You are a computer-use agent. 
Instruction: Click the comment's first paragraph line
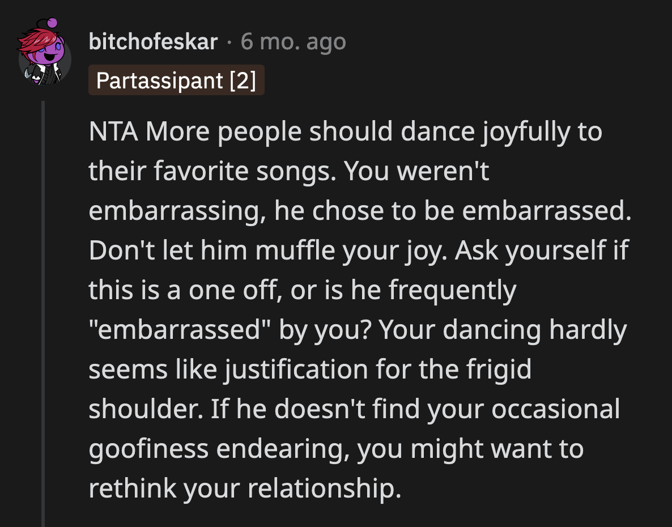pos(346,130)
